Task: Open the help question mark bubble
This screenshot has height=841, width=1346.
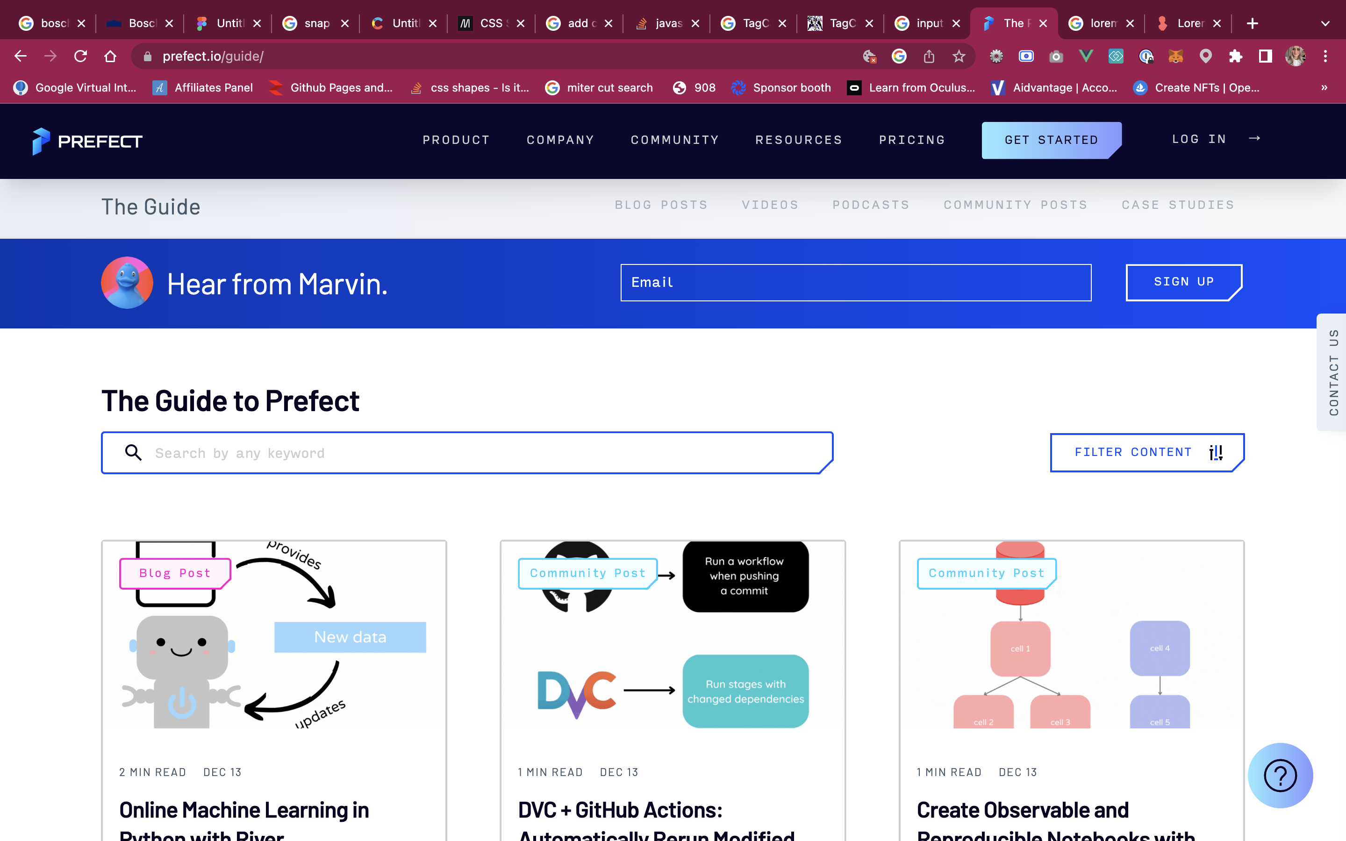Action: pyautogui.click(x=1280, y=776)
